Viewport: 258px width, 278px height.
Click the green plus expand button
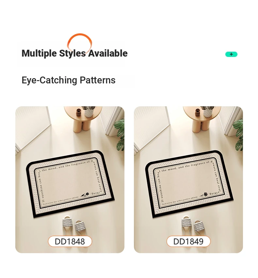tap(231, 54)
